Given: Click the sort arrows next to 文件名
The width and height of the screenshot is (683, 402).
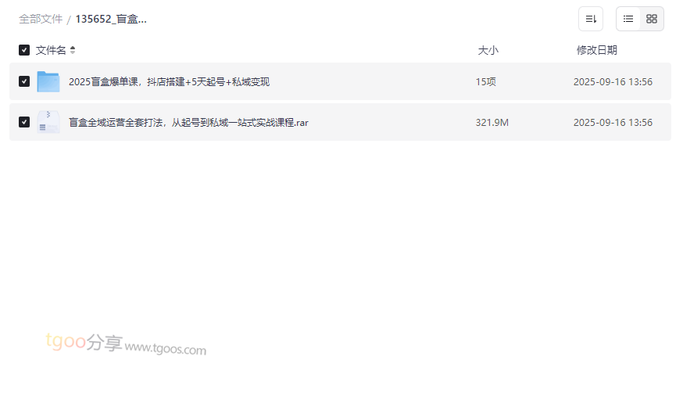Looking at the screenshot, I should pos(73,50).
